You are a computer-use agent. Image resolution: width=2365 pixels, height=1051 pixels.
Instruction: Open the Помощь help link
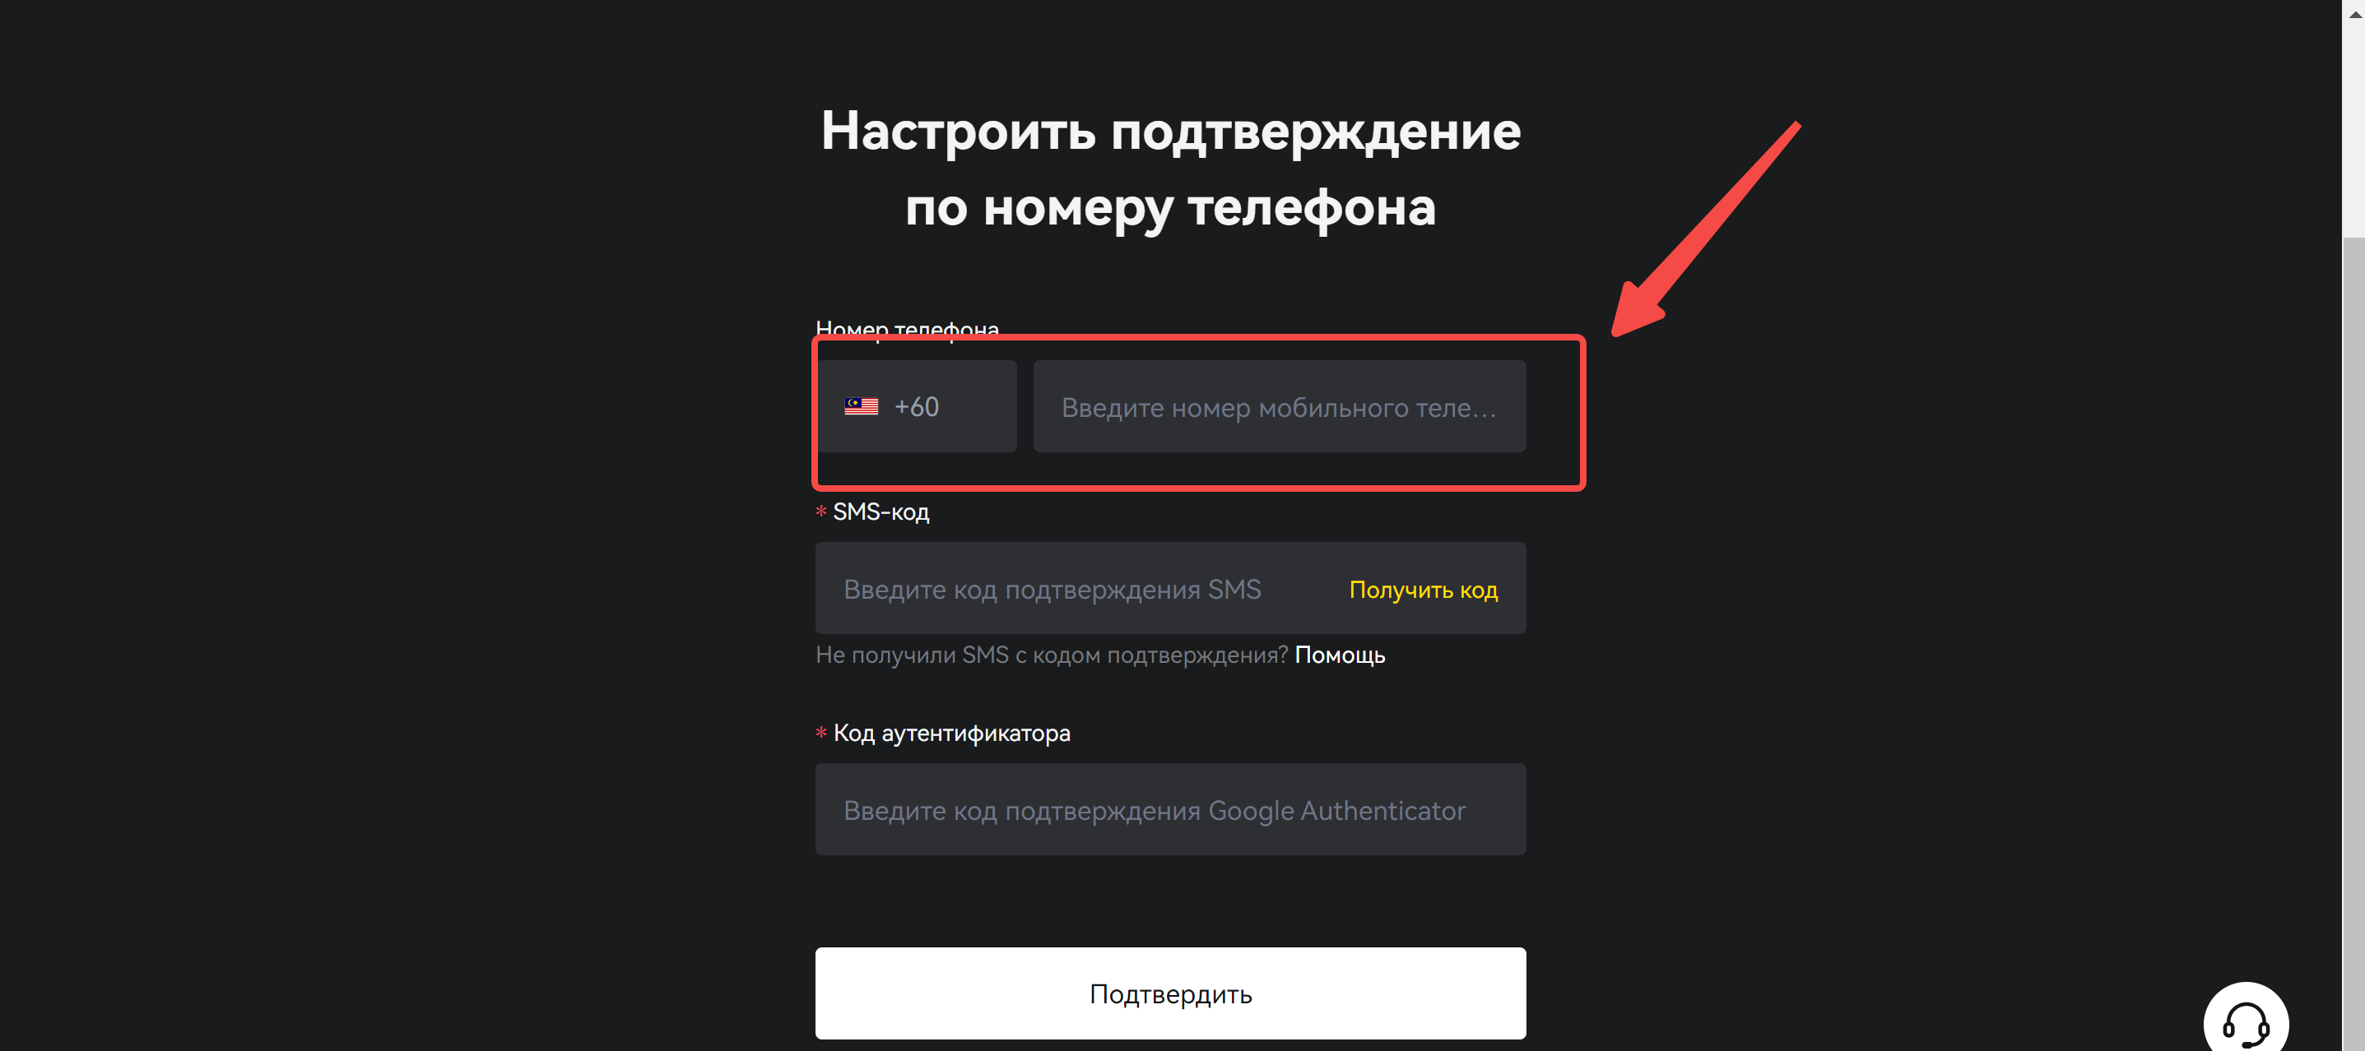click(1340, 655)
